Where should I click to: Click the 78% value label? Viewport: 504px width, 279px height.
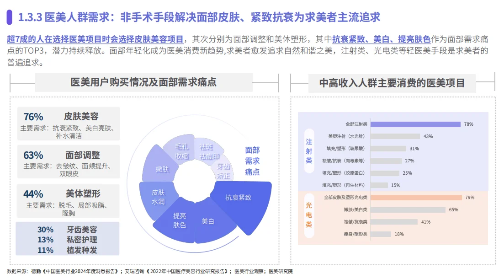(468, 124)
